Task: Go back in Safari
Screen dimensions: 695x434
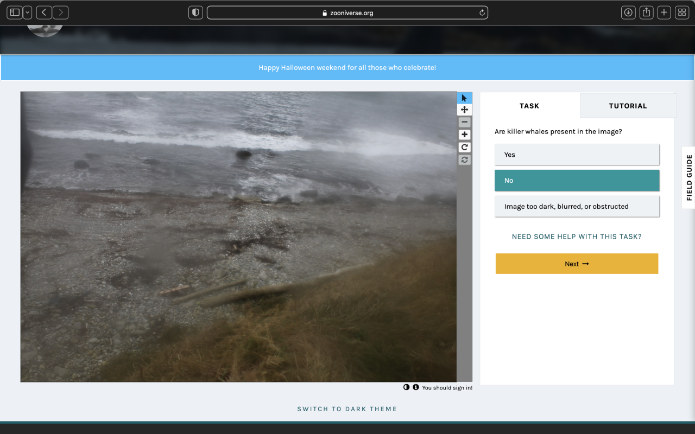Action: coord(44,12)
